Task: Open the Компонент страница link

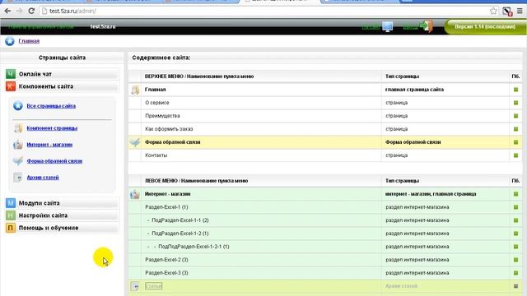Action: [52, 128]
